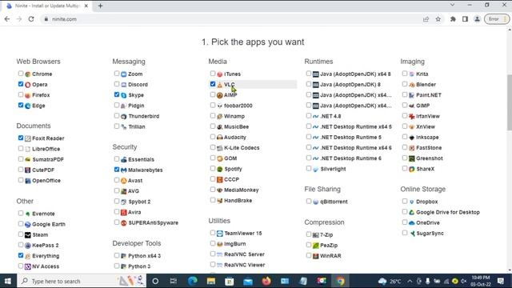Viewport: 512px width, 288px height.
Task: Open Microsoft Edge from taskbar
Action: click(193, 281)
